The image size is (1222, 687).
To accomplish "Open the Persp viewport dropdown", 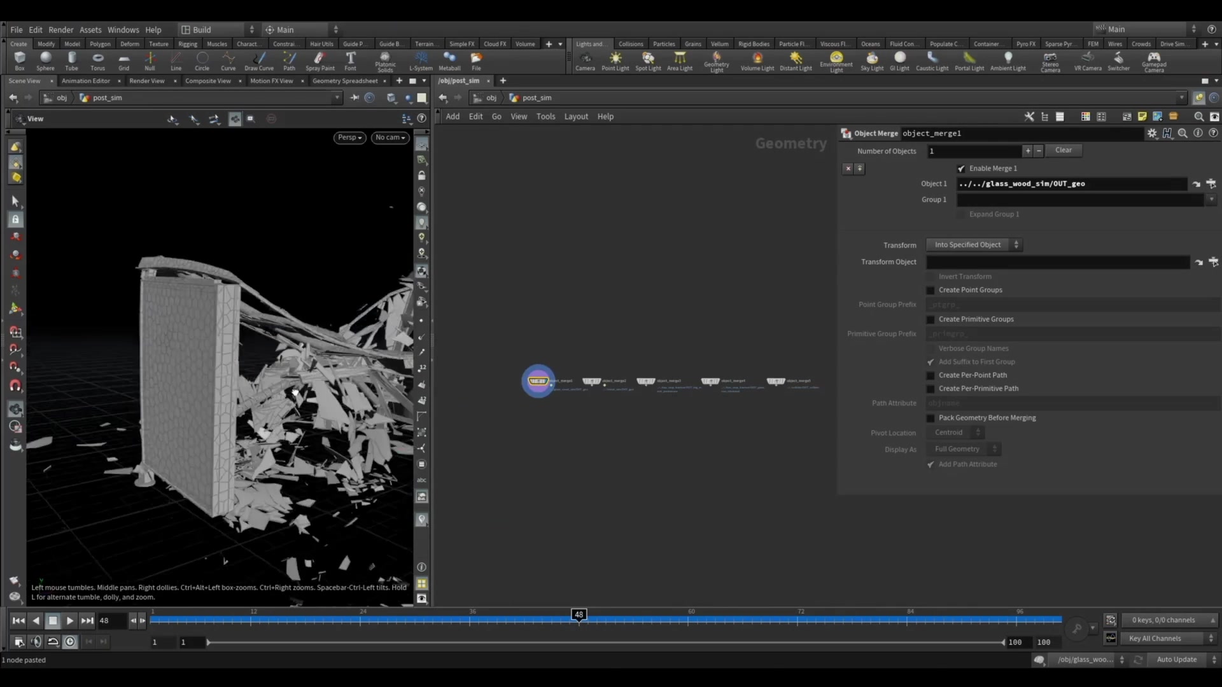I will [x=349, y=137].
